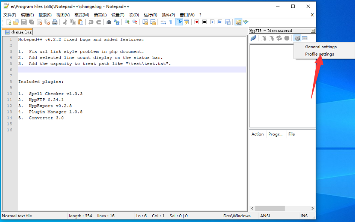Start macro recording with the red dot
The width and height of the screenshot is (355, 222).
coord(197,22)
